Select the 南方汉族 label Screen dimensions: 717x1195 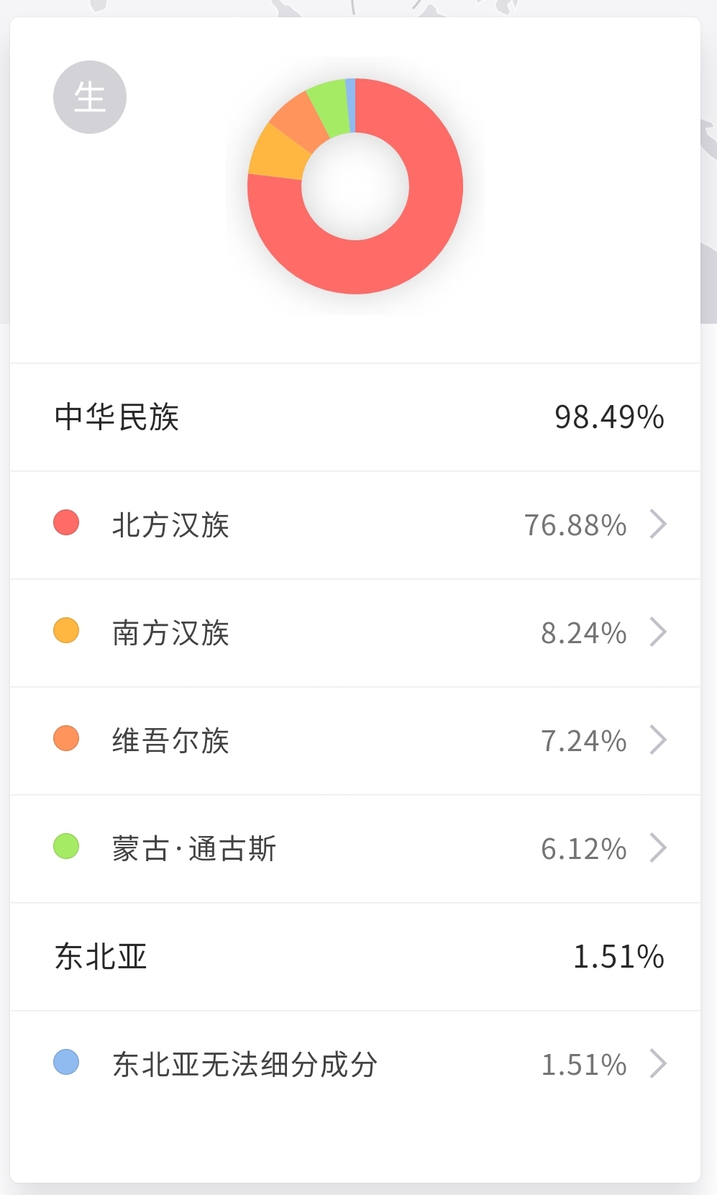[170, 633]
